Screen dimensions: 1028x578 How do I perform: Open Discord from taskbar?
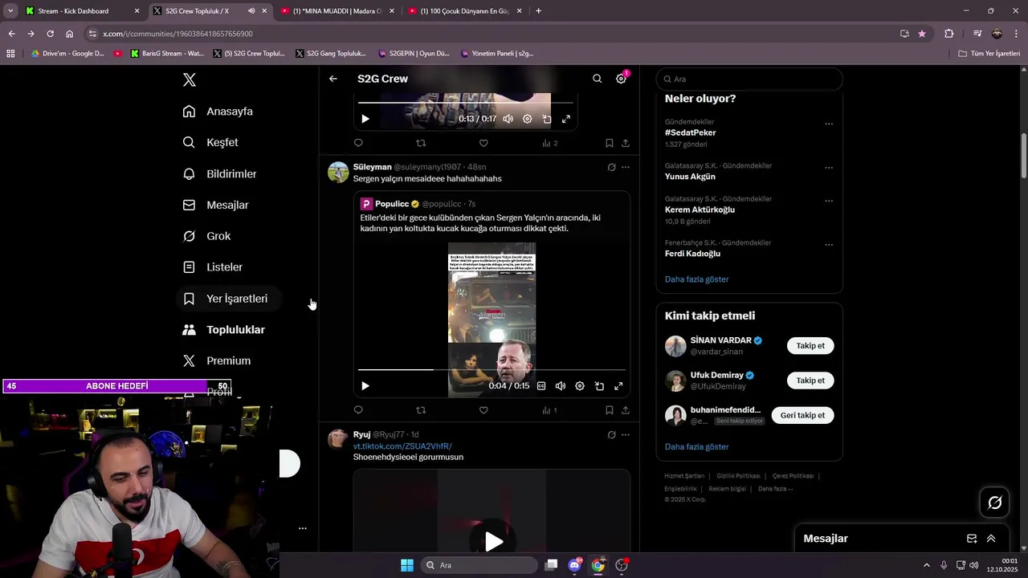click(574, 565)
